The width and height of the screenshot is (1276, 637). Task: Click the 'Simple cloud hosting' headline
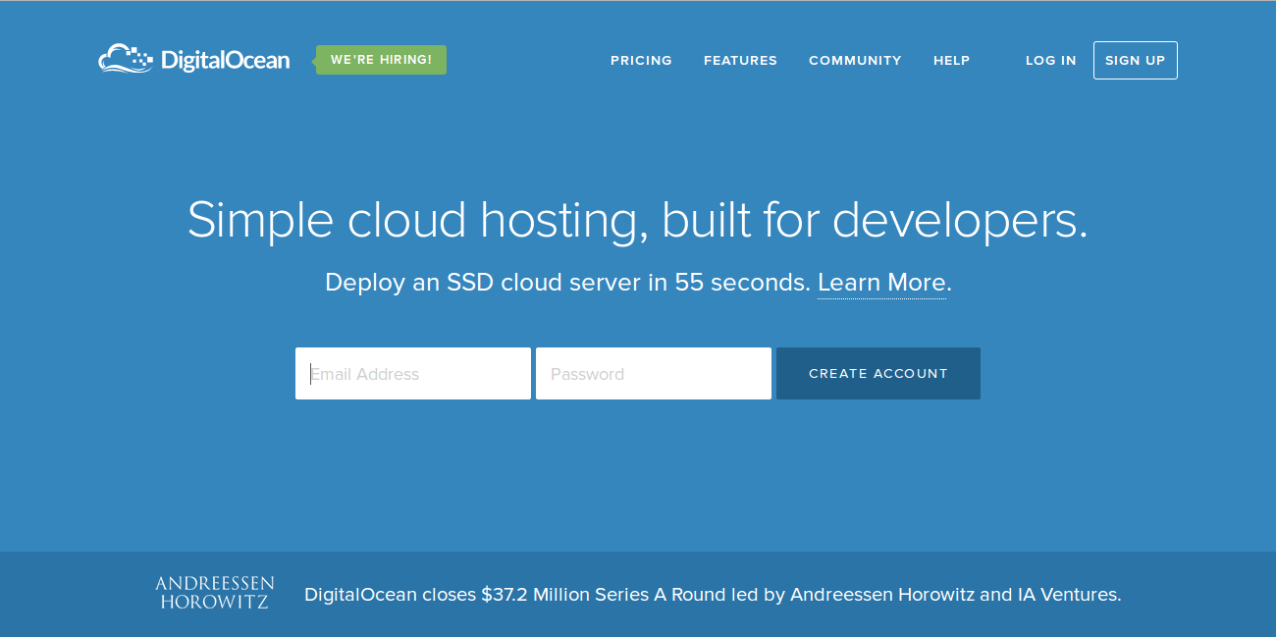417,220
